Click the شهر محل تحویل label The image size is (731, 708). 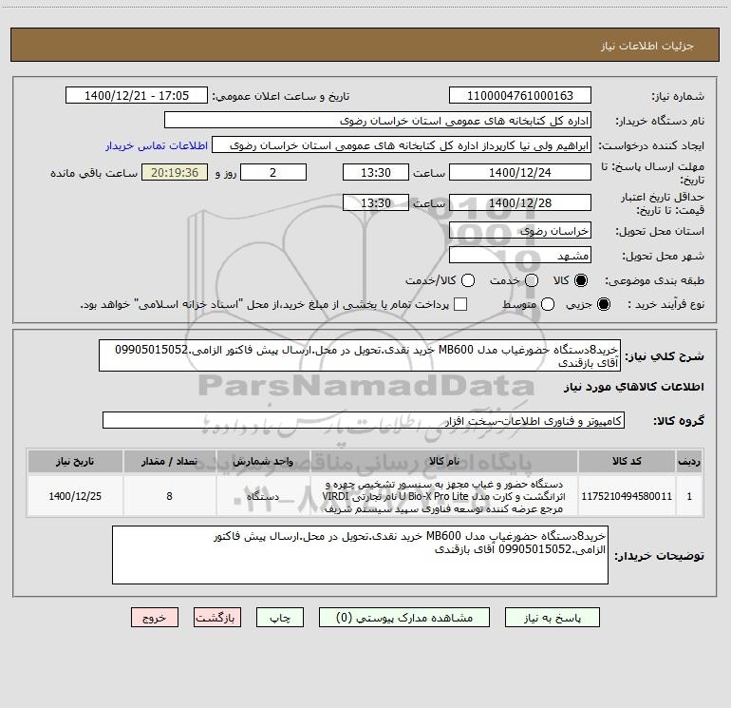(x=664, y=257)
